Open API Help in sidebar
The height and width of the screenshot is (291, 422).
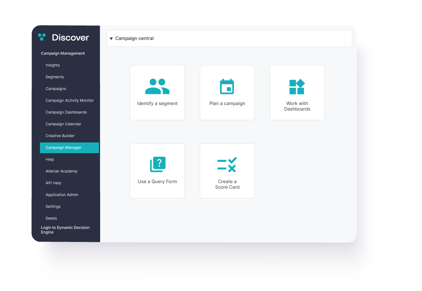point(53,183)
